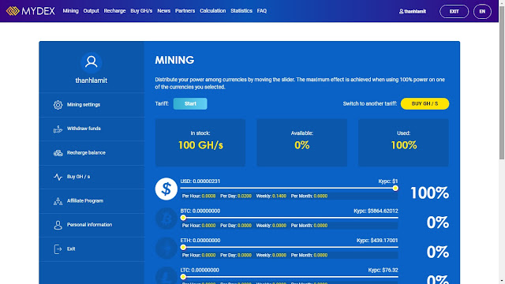
Task: Click the Affiliate Program network icon
Action: [x=58, y=201]
